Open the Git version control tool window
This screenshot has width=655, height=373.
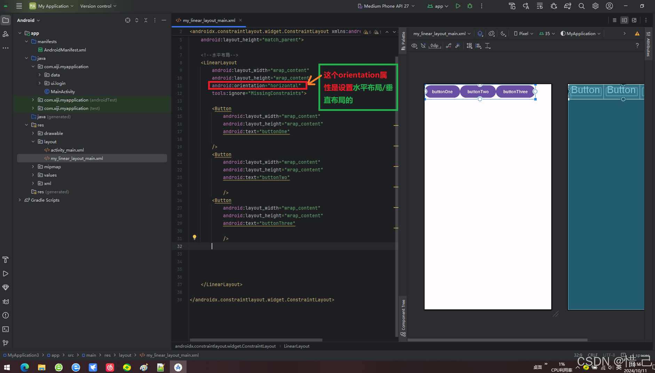6,343
